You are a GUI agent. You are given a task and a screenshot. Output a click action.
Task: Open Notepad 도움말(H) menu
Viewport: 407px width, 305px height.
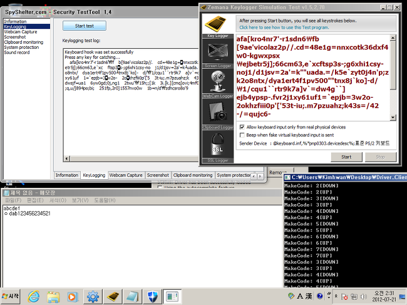click(105, 200)
